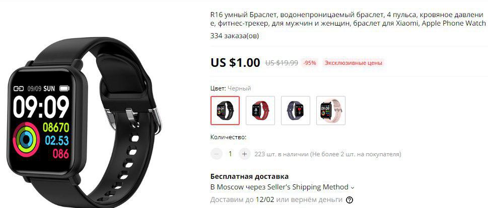Click the 334 orders count text
488x208 pixels.
235,36
